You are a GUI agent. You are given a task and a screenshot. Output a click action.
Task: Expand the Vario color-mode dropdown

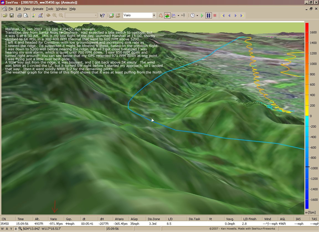tap(154, 15)
